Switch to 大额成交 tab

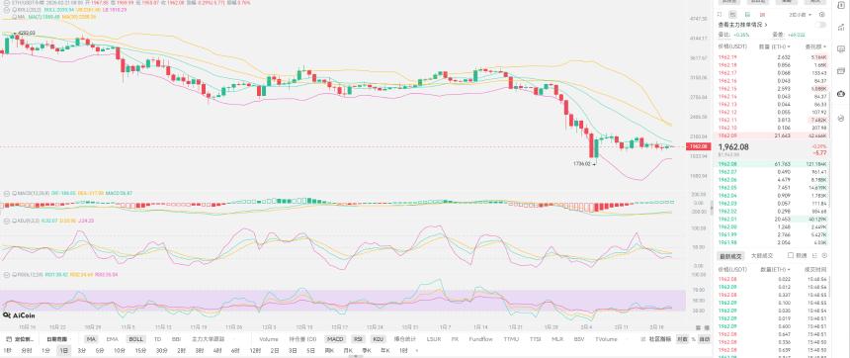(x=762, y=255)
